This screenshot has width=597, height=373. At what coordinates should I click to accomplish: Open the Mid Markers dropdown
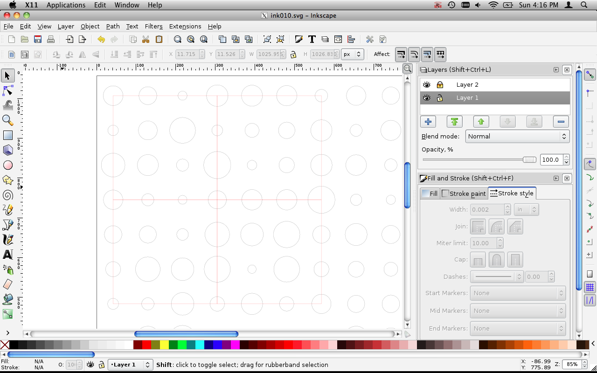pos(518,311)
